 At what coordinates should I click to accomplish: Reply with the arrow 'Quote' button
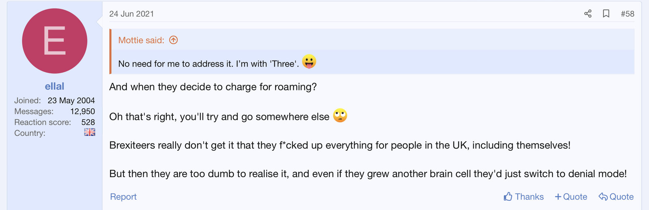616,197
